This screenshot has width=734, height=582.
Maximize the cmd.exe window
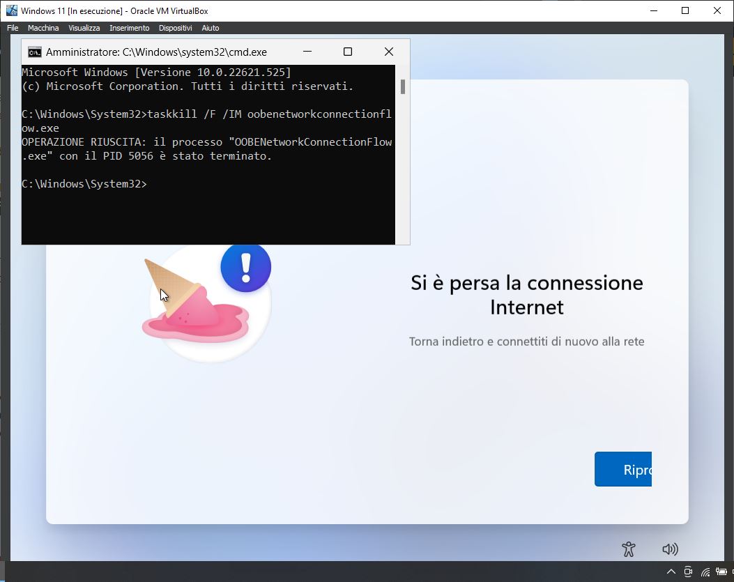347,52
